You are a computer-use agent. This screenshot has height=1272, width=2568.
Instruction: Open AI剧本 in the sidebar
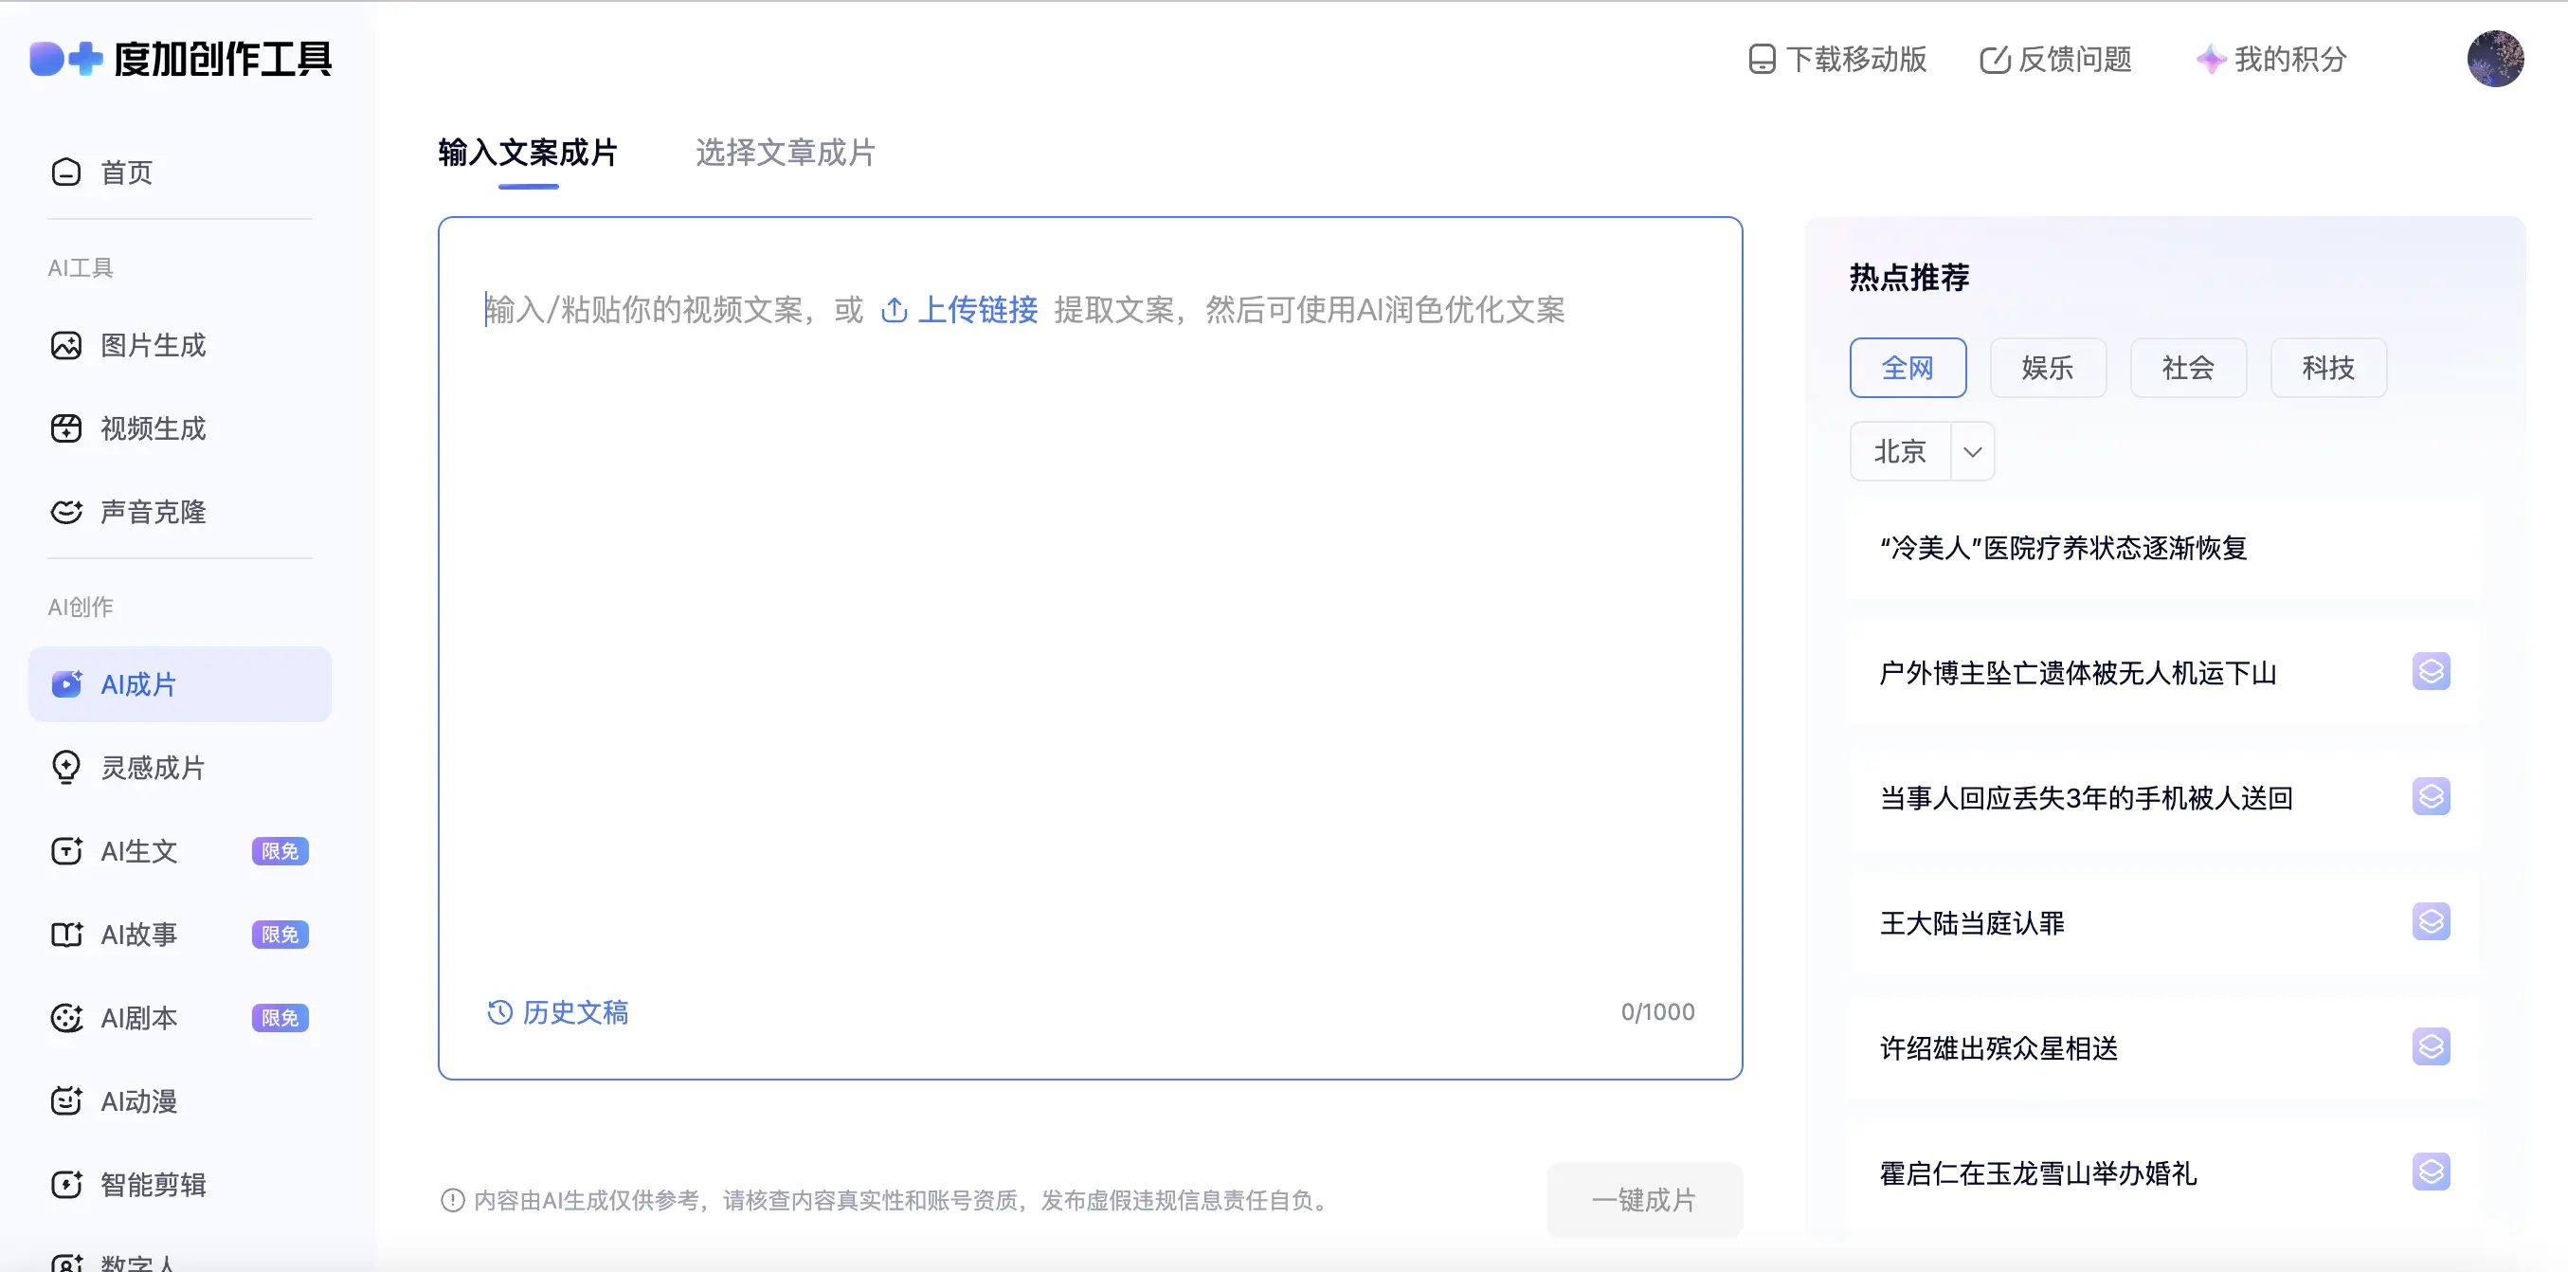click(138, 1018)
